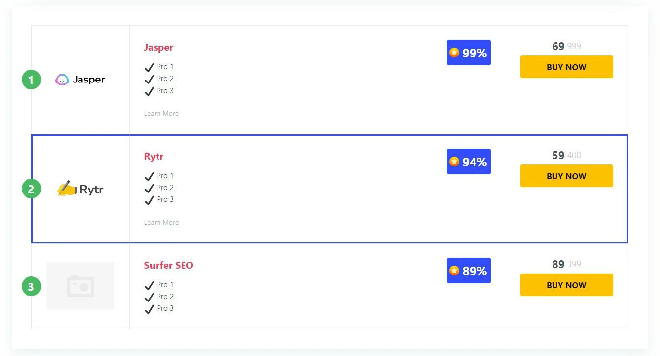Click the green number 2 rank badge
The image size is (660, 356).
tap(31, 189)
